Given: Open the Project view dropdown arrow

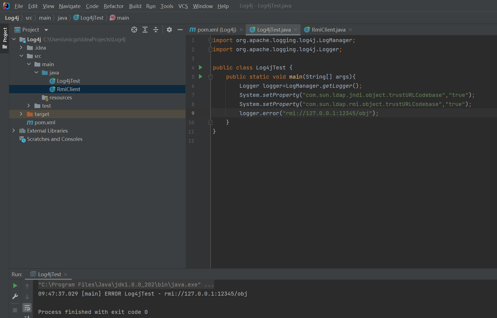Looking at the screenshot, I should 46,30.
